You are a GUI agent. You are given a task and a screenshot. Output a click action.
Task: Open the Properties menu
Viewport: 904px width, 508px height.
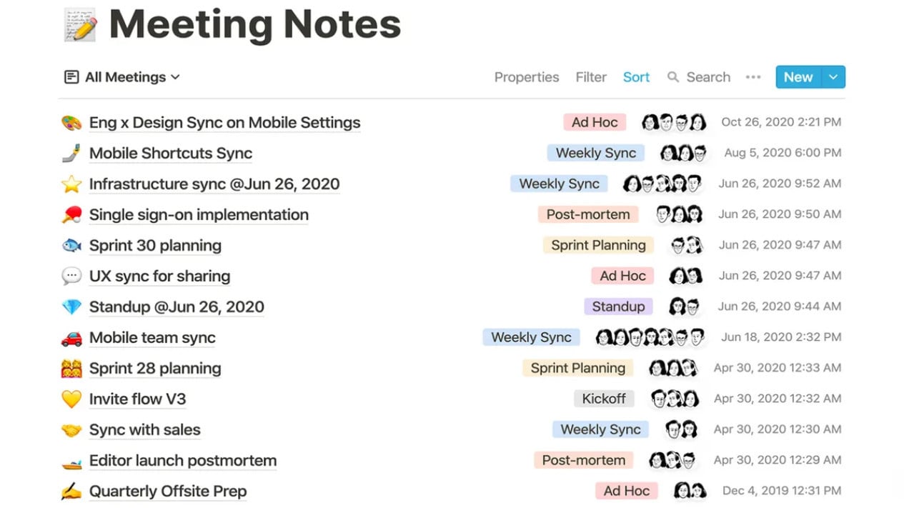click(x=527, y=77)
